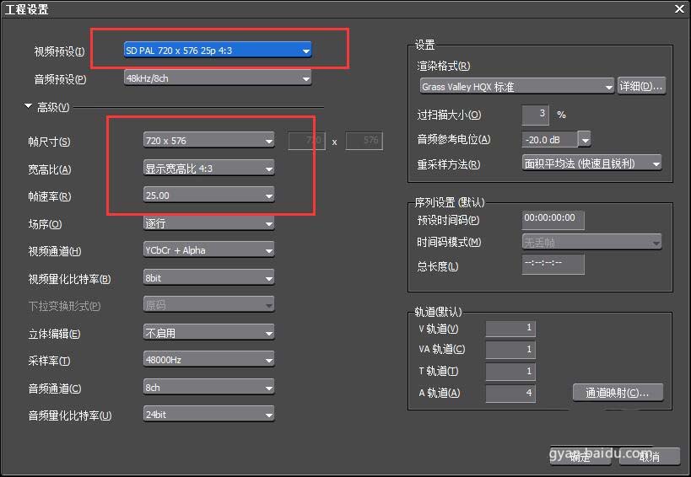Click the VA 轨道 count field
Screen dimensions: 691x477
tap(510, 350)
